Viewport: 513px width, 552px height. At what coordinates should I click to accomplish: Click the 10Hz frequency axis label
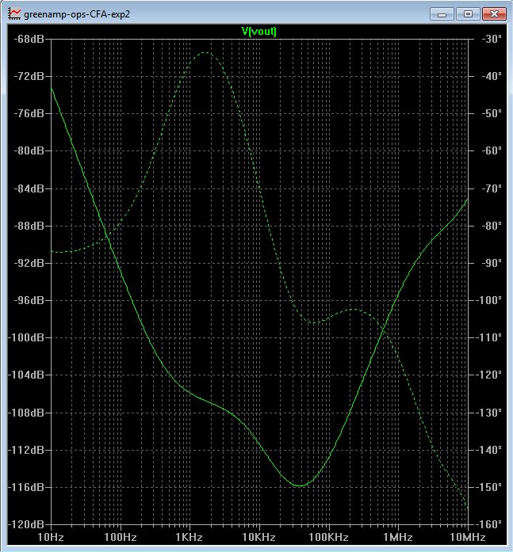[51, 537]
